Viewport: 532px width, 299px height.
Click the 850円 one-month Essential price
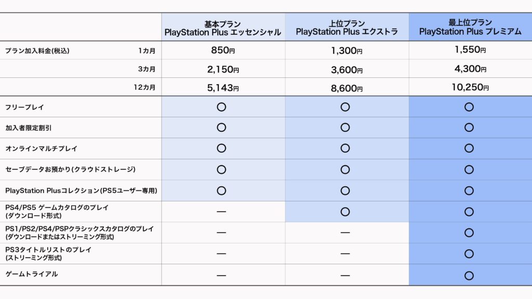(x=222, y=51)
